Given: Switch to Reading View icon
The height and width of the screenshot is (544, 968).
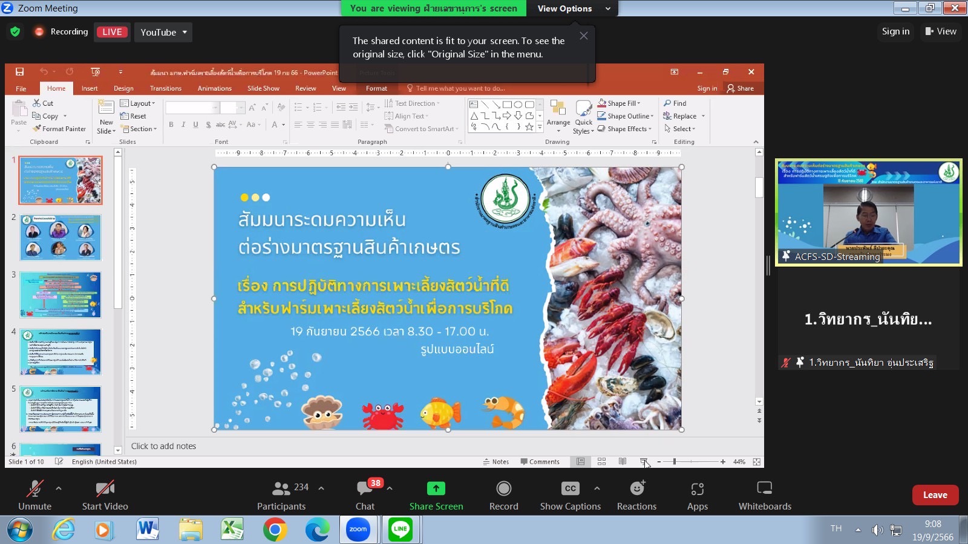Looking at the screenshot, I should point(623,462).
